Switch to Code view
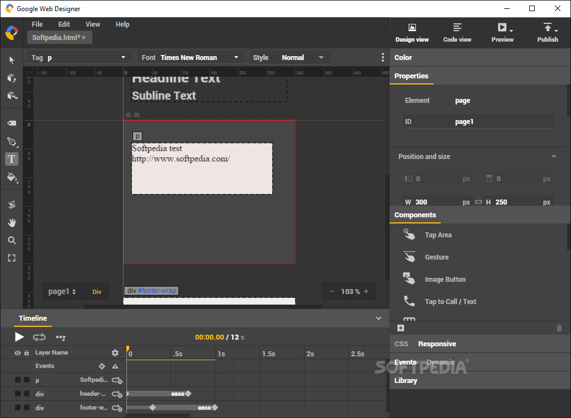Image resolution: width=571 pixels, height=418 pixels. pos(457,33)
